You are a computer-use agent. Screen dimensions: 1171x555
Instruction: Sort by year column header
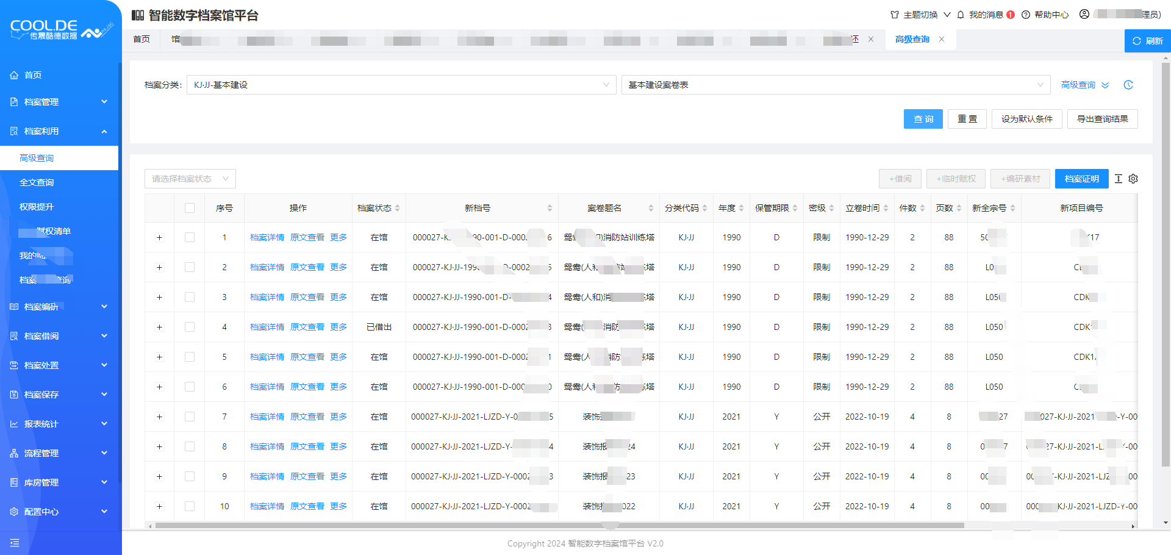731,208
